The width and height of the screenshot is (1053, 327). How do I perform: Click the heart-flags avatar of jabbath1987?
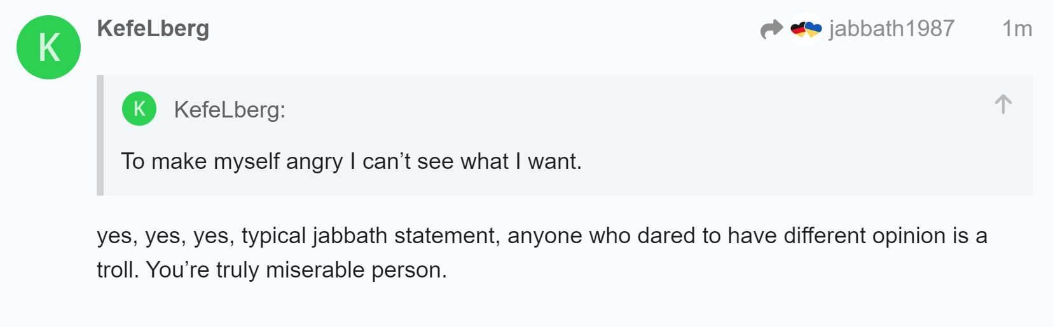(806, 29)
